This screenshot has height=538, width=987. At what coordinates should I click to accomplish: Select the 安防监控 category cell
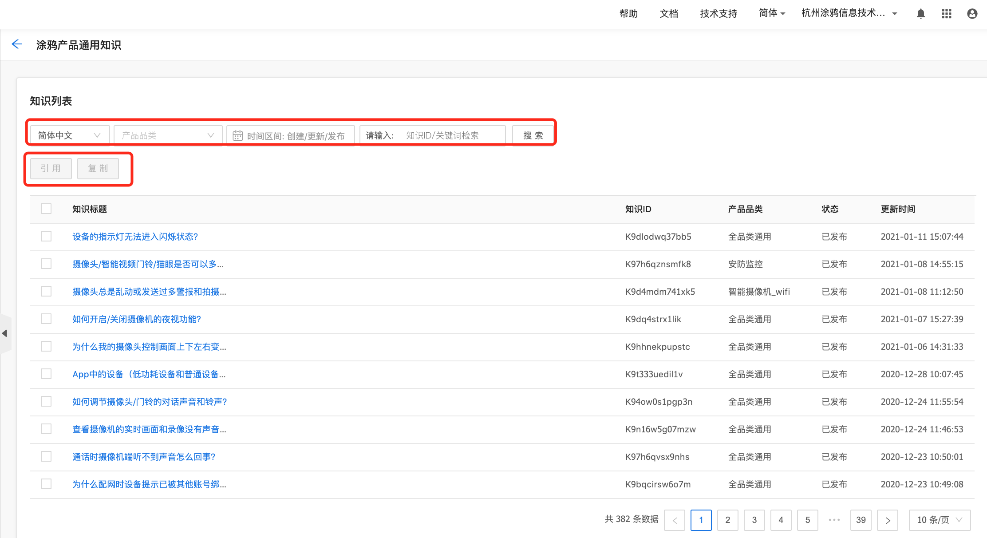click(x=745, y=264)
